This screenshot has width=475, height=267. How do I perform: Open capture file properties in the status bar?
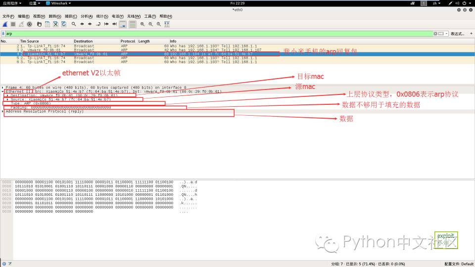click(x=10, y=264)
